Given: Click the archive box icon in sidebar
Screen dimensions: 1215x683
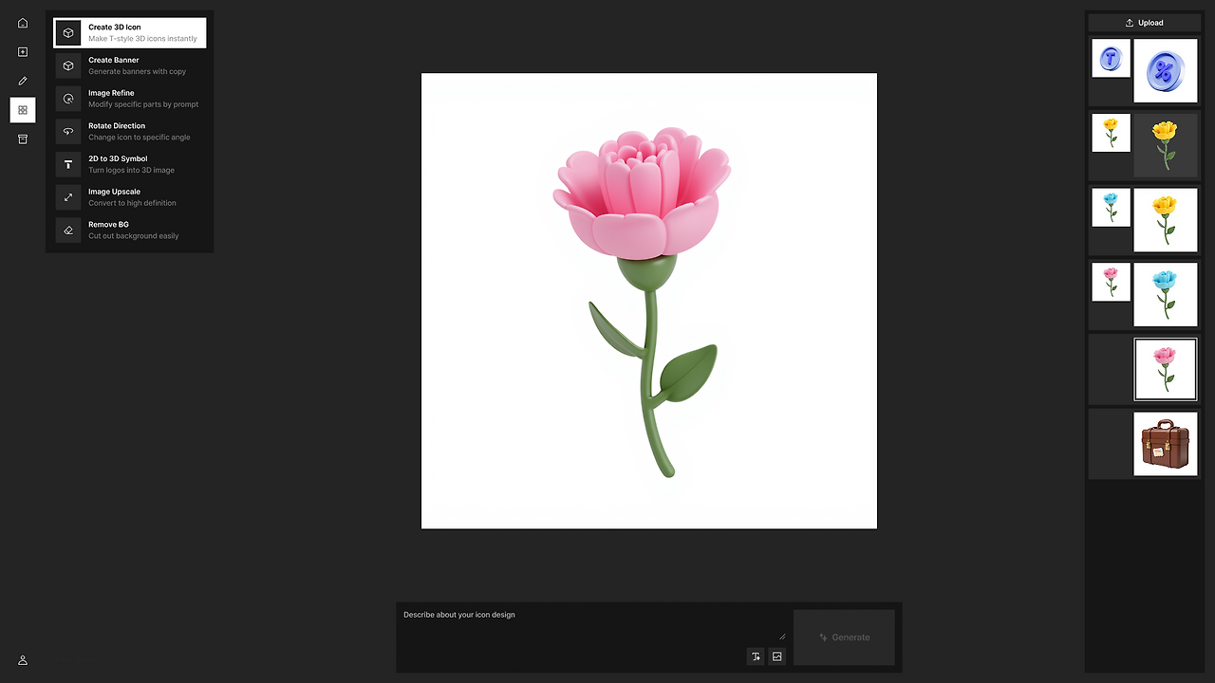Looking at the screenshot, I should pos(23,138).
